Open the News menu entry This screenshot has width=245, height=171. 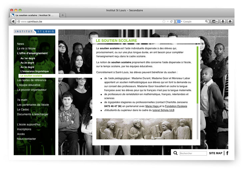point(21,44)
